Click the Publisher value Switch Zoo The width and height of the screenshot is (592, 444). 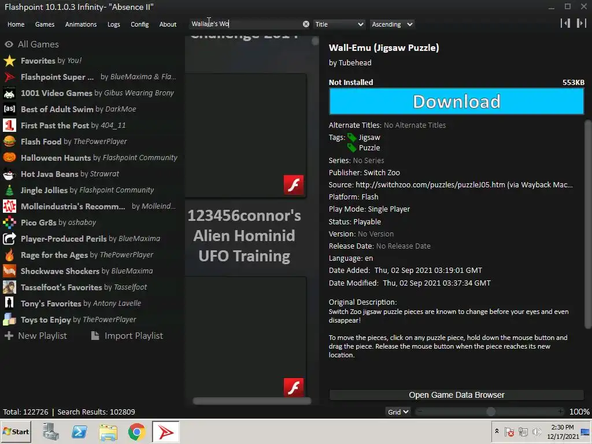tap(382, 172)
